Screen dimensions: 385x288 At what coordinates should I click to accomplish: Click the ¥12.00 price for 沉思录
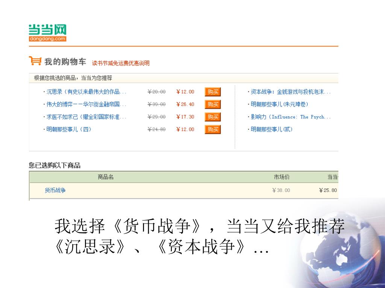tap(185, 92)
